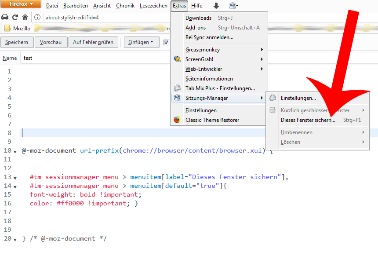Click the Session Manager toolbar icon
The height and width of the screenshot is (267, 378).
pyautogui.click(x=233, y=6)
